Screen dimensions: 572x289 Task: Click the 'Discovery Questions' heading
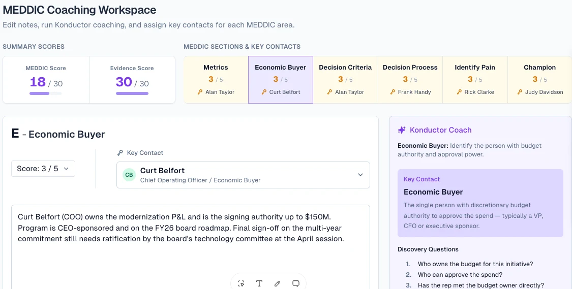coord(428,249)
